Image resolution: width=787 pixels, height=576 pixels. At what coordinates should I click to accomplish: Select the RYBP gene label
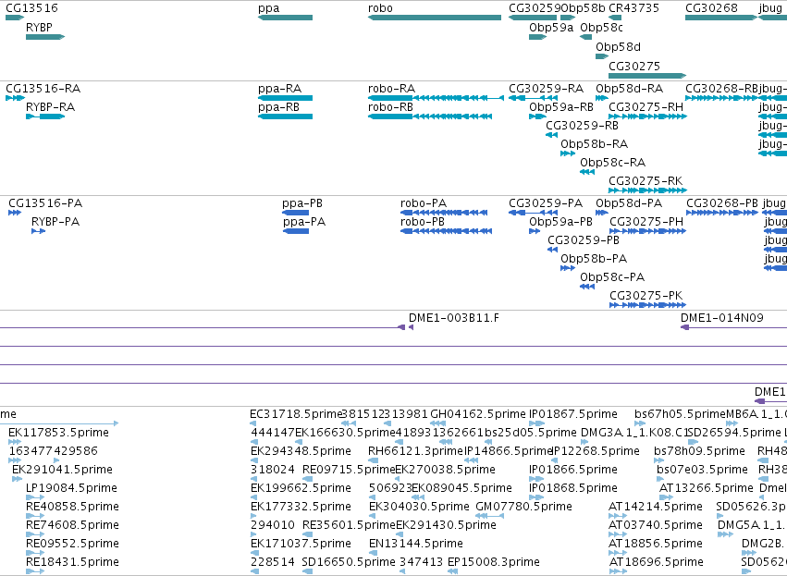click(x=39, y=27)
